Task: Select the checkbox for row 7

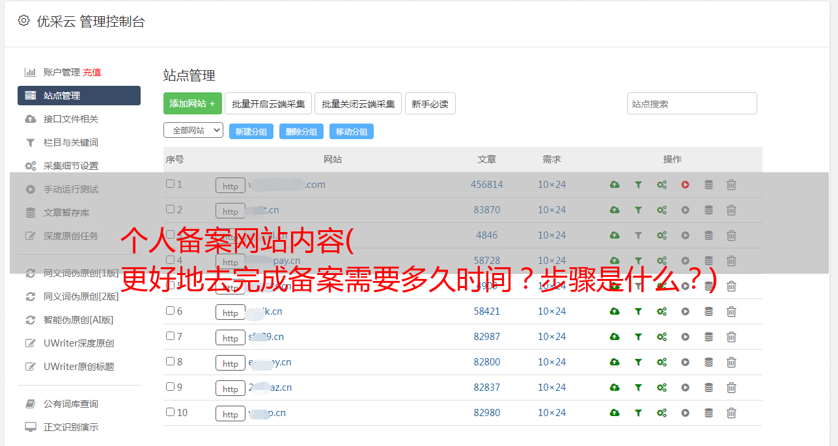Action: (170, 336)
